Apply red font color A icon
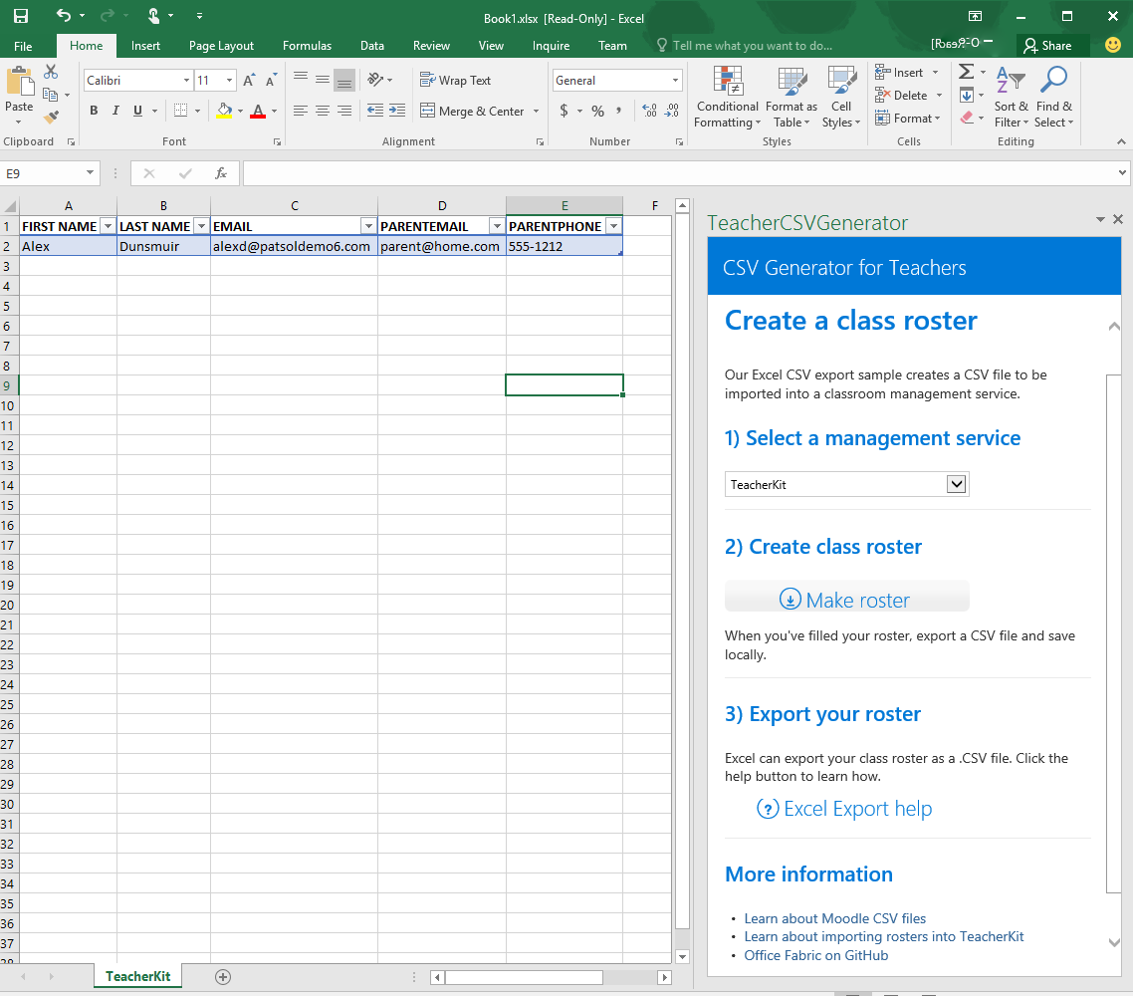This screenshot has width=1133, height=996. tap(258, 111)
